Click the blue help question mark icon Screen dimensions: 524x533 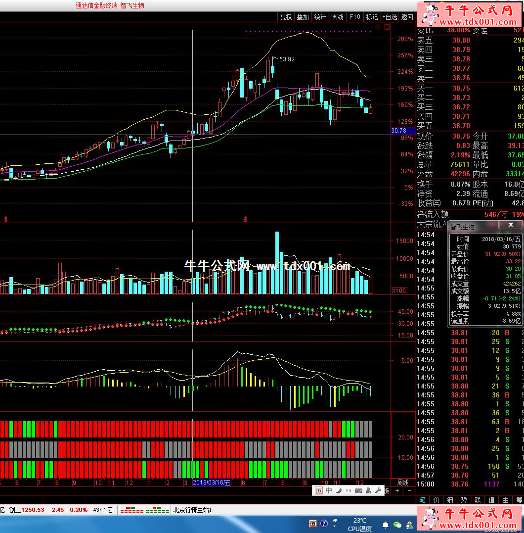(324, 523)
